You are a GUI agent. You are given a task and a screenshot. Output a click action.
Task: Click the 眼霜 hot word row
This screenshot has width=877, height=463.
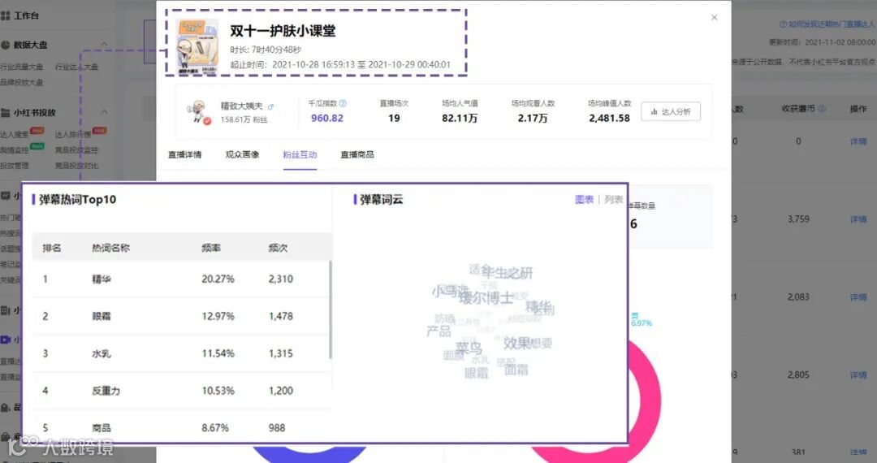180,316
